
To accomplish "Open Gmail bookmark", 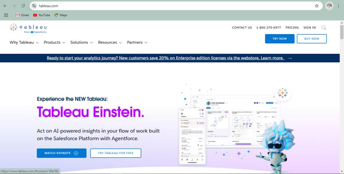I will (x=22, y=15).
